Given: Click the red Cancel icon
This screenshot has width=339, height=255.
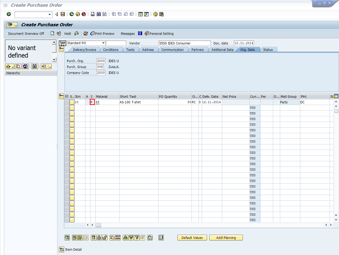Looking at the screenshot, I should coord(84,14).
